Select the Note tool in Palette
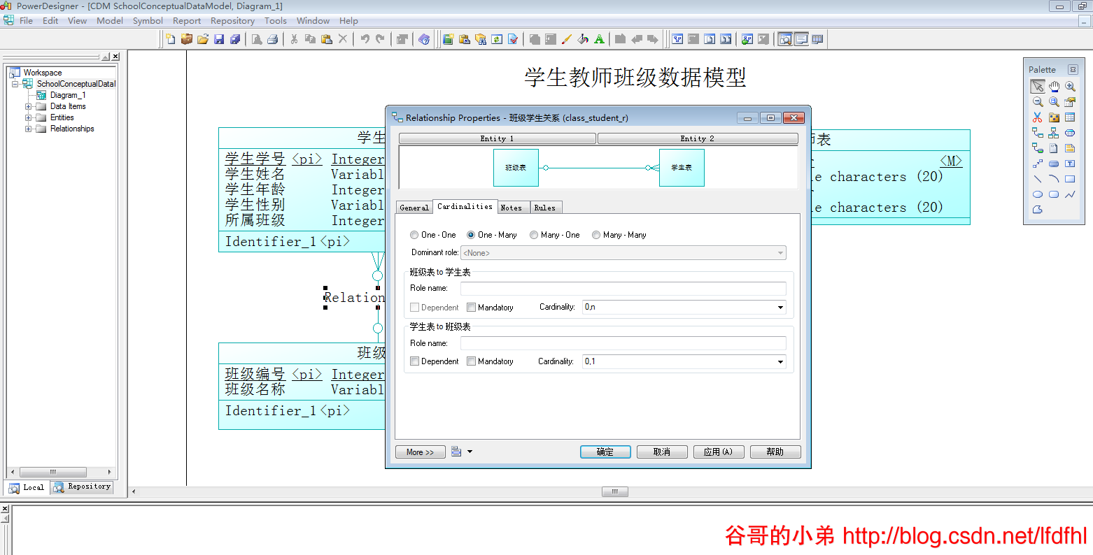This screenshot has width=1093, height=555. click(x=1070, y=148)
